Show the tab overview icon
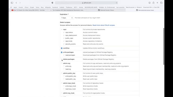 [161, 3]
